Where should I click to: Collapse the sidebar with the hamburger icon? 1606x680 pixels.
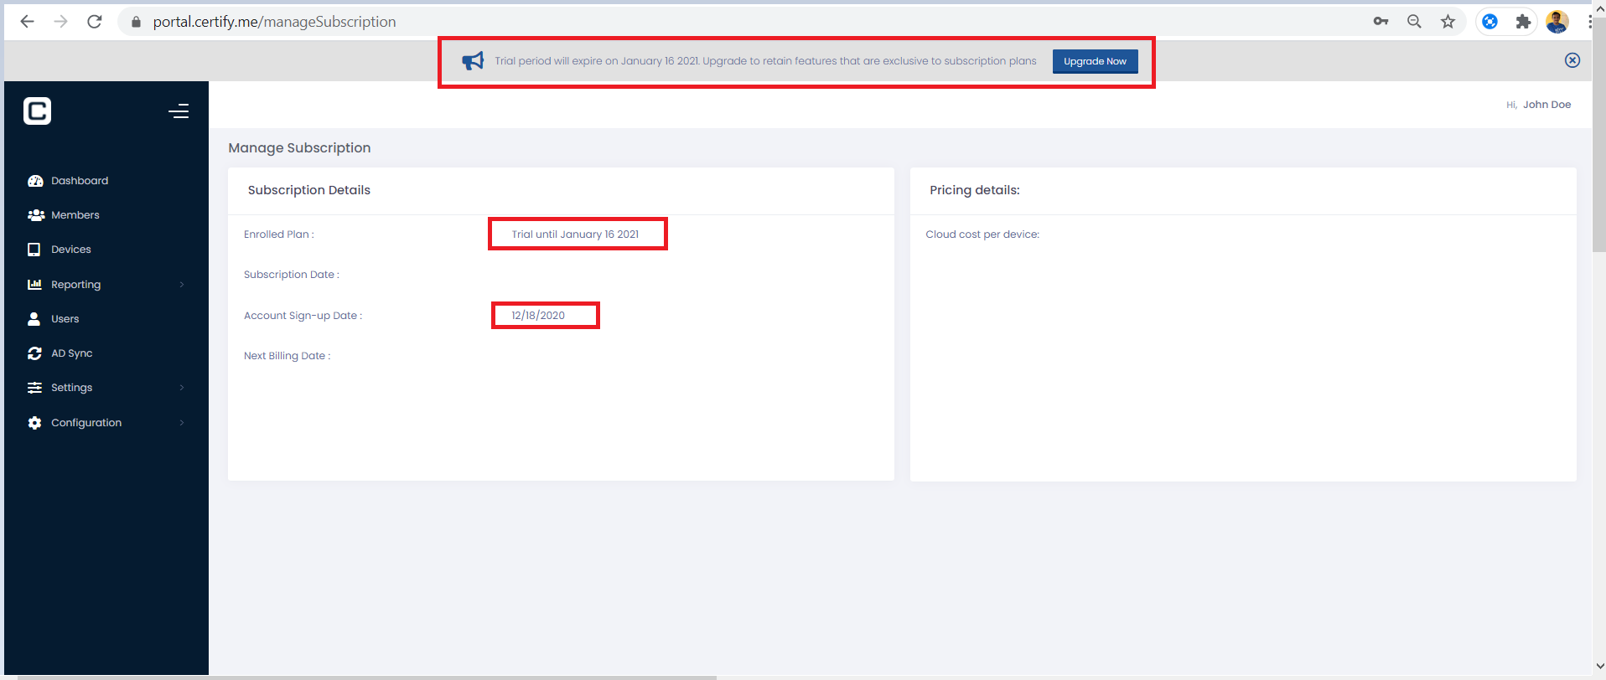pyautogui.click(x=179, y=111)
